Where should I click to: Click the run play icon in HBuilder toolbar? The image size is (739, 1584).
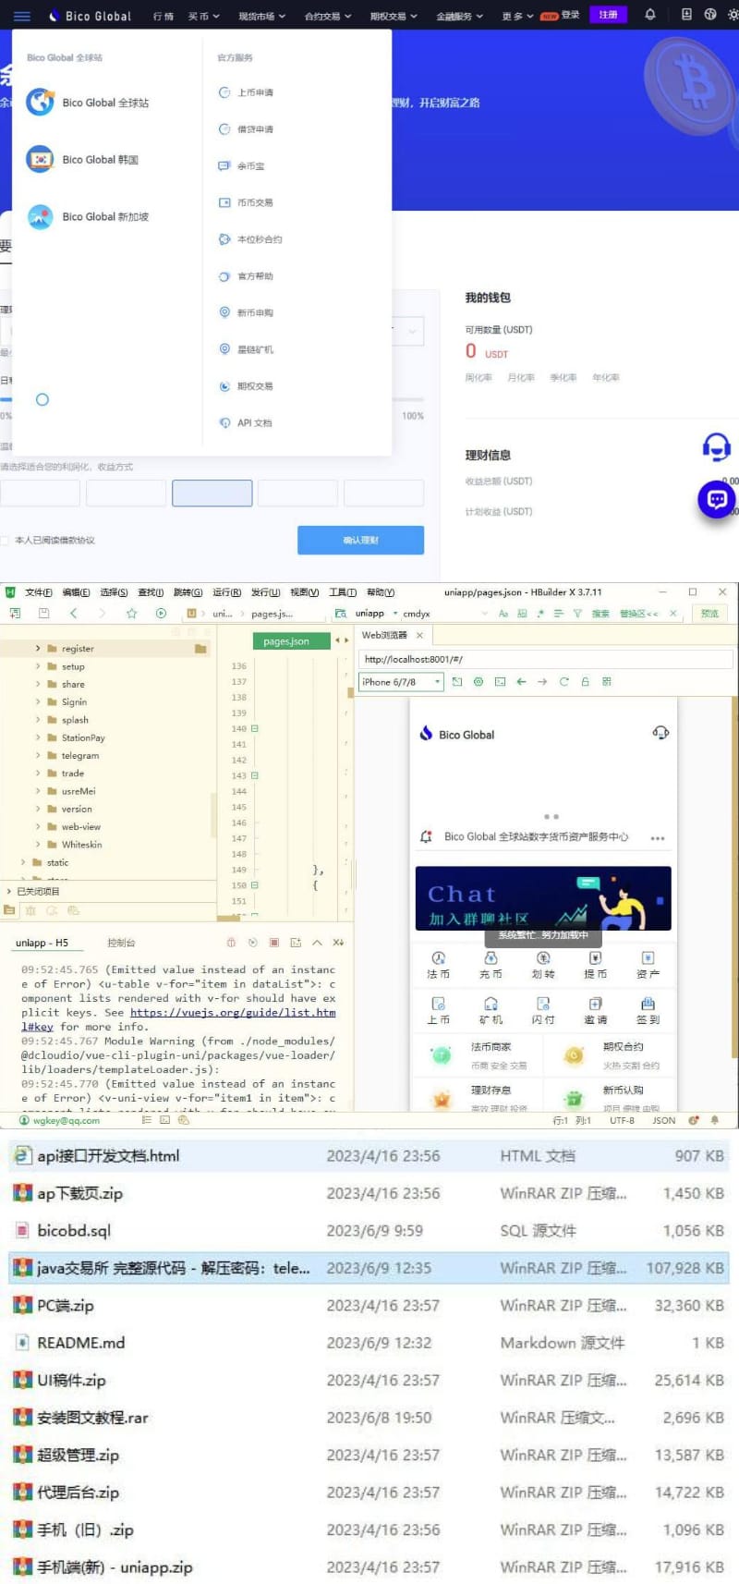(x=161, y=614)
